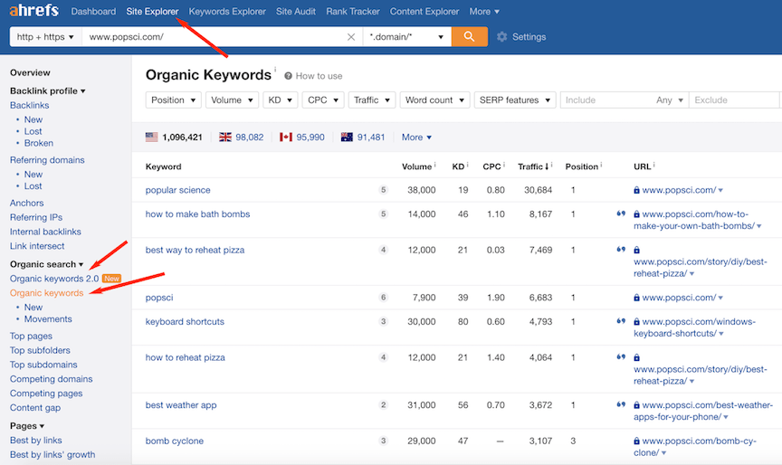
Task: Open the http + https protocol dropdown
Action: click(x=45, y=37)
